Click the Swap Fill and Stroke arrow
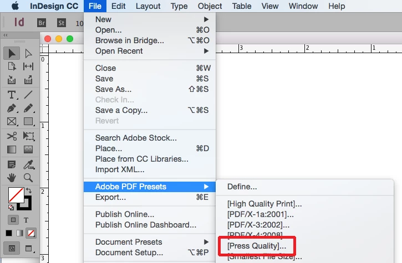The width and height of the screenshot is (402, 263). (x=29, y=190)
